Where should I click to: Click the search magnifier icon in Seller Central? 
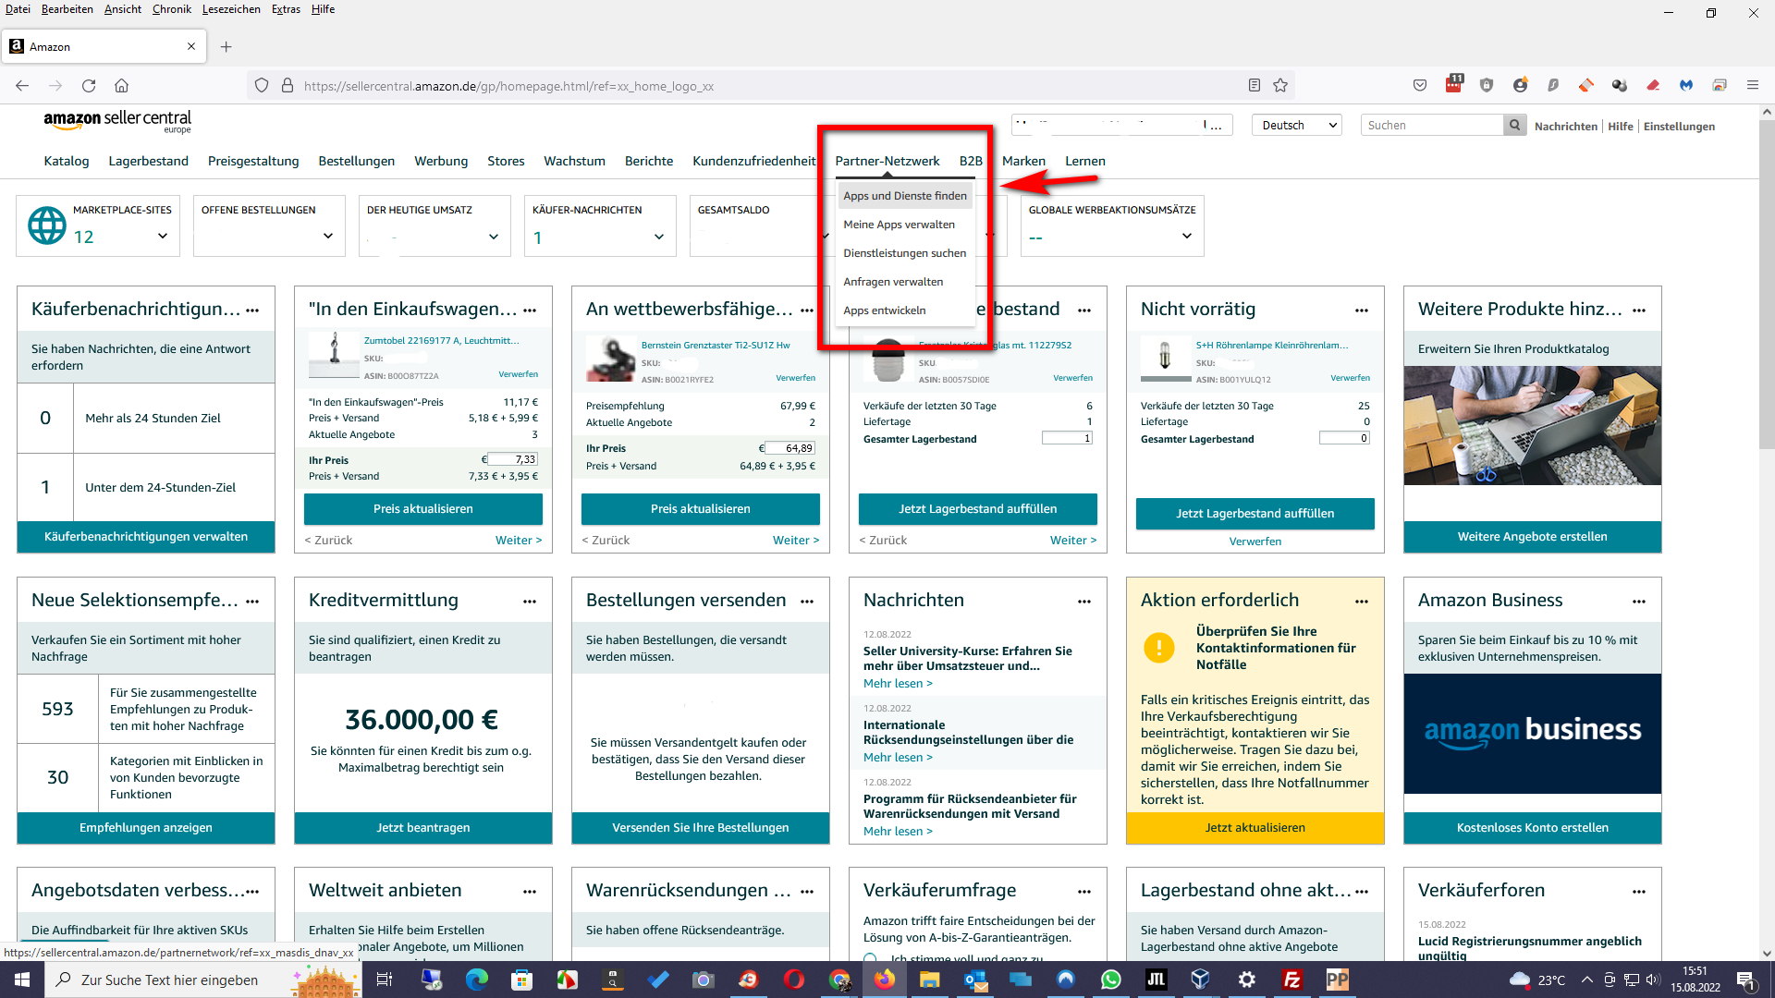click(1514, 126)
